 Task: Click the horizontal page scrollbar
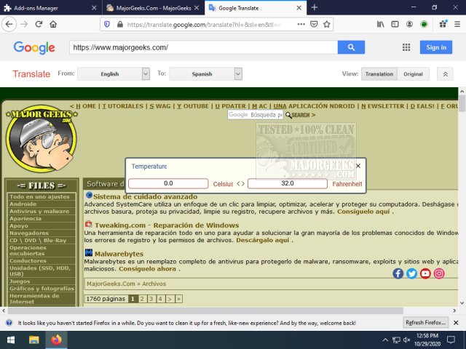[205, 310]
